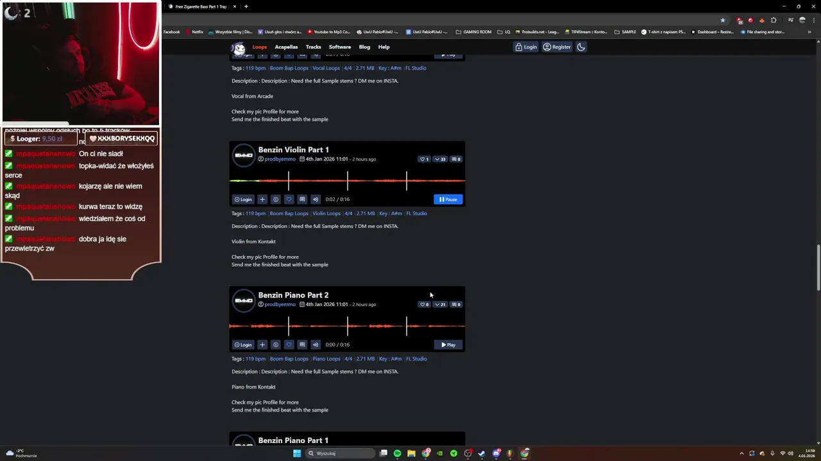Close the Free Zigarette Bass tab
821x461 pixels.
click(x=235, y=6)
